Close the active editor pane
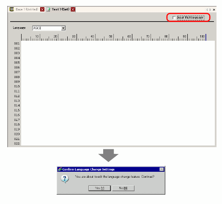The height and width of the screenshot is (204, 222). pyautogui.click(x=214, y=10)
